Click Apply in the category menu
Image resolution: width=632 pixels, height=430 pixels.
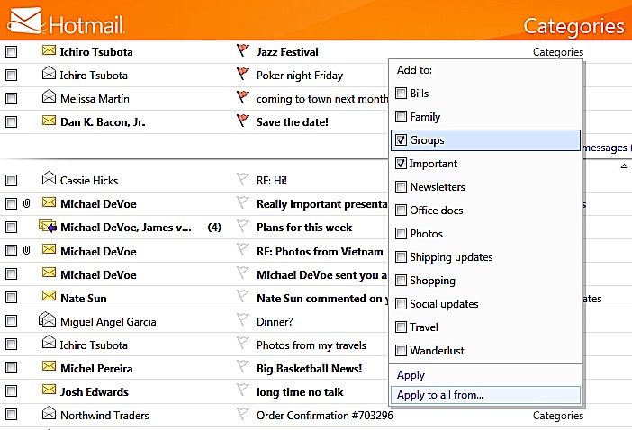click(x=411, y=375)
